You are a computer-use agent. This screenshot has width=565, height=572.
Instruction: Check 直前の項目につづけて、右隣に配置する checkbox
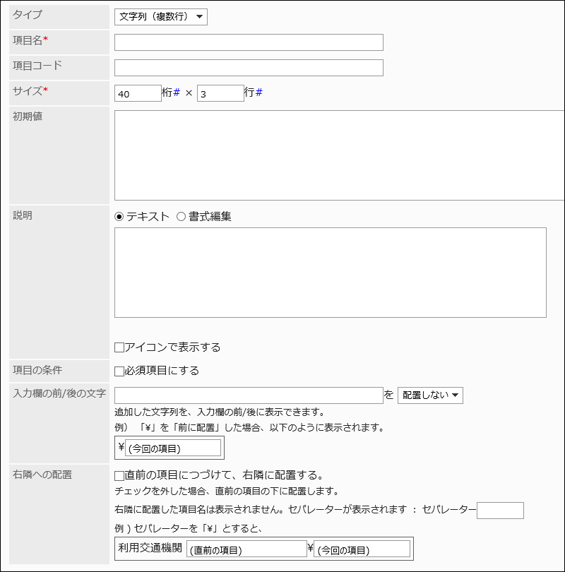pyautogui.click(x=119, y=476)
